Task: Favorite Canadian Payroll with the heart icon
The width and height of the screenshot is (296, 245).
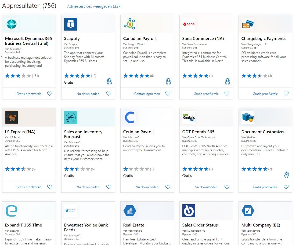Action: click(168, 94)
